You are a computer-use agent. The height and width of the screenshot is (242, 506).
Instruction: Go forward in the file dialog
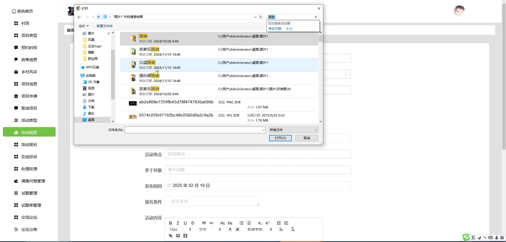click(87, 17)
